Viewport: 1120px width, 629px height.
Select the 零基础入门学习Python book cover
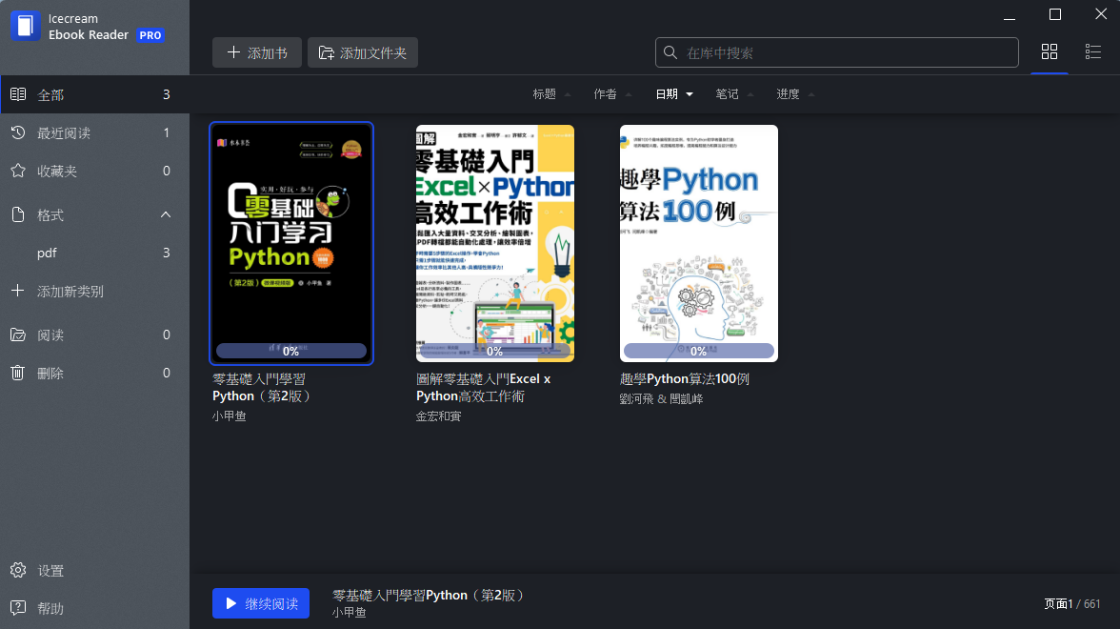click(x=291, y=243)
